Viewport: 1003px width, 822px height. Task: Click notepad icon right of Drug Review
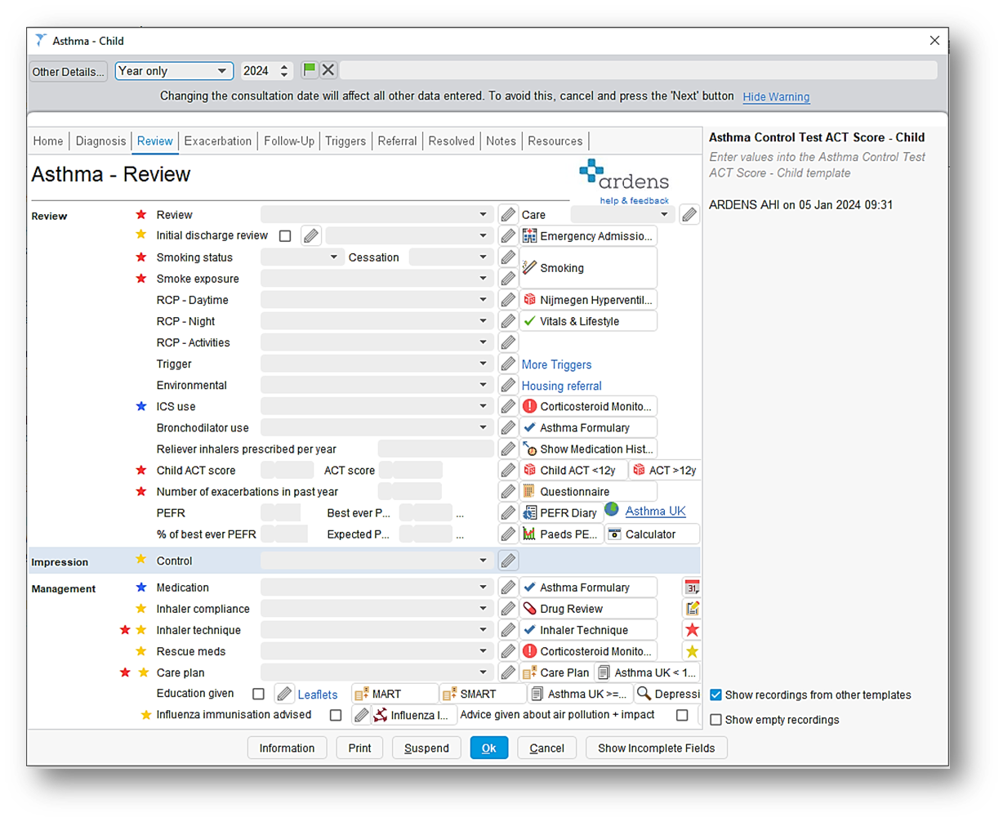click(692, 609)
